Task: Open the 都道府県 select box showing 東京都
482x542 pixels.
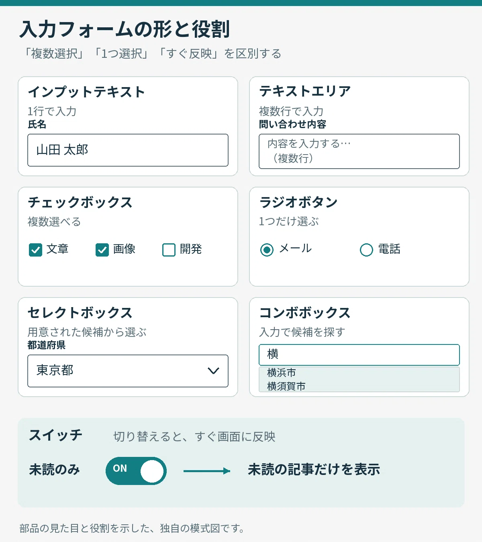Action: (128, 371)
